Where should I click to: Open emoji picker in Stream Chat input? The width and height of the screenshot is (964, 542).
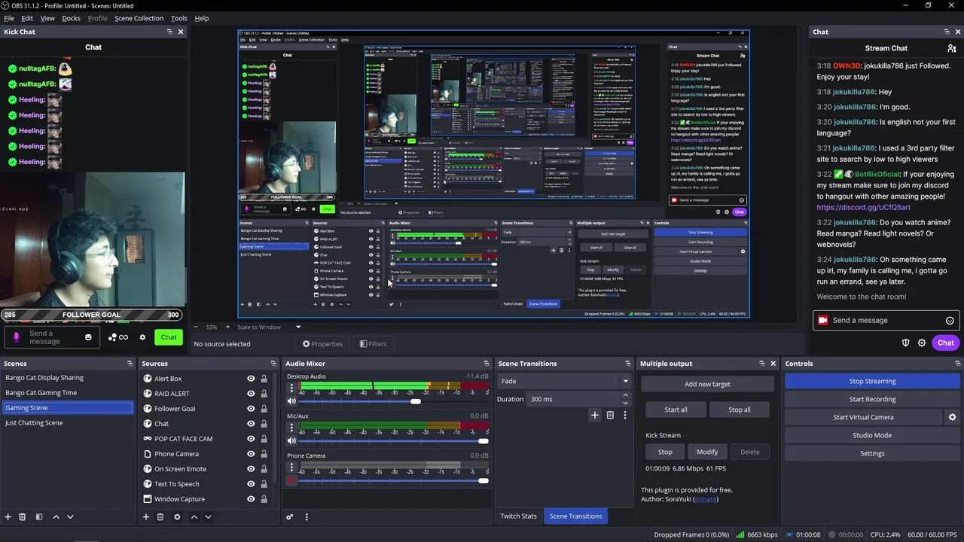950,321
